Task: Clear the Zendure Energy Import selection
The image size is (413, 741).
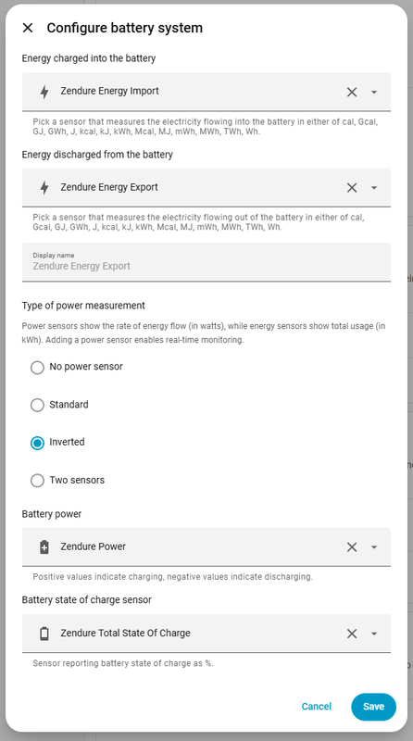Action: 352,92
